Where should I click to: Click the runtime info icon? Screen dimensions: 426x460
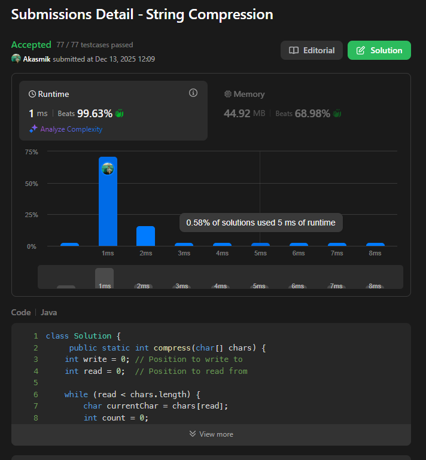pyautogui.click(x=193, y=93)
